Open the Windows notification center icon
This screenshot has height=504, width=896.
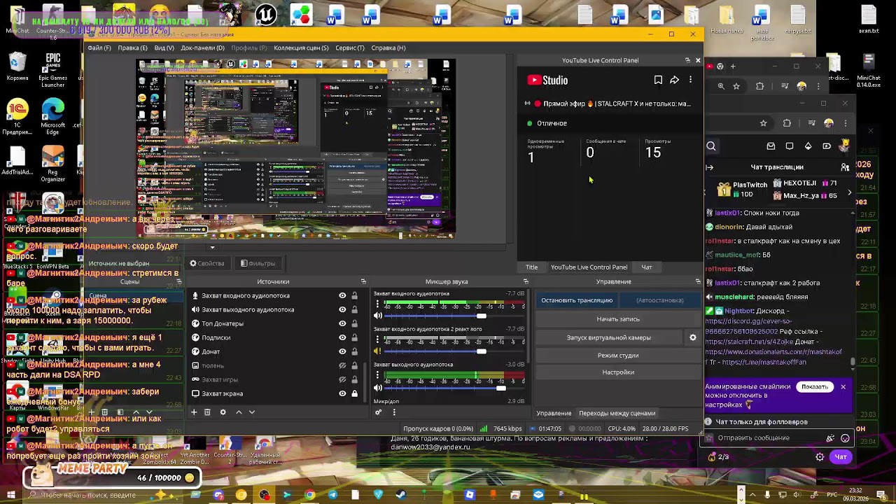point(882,496)
